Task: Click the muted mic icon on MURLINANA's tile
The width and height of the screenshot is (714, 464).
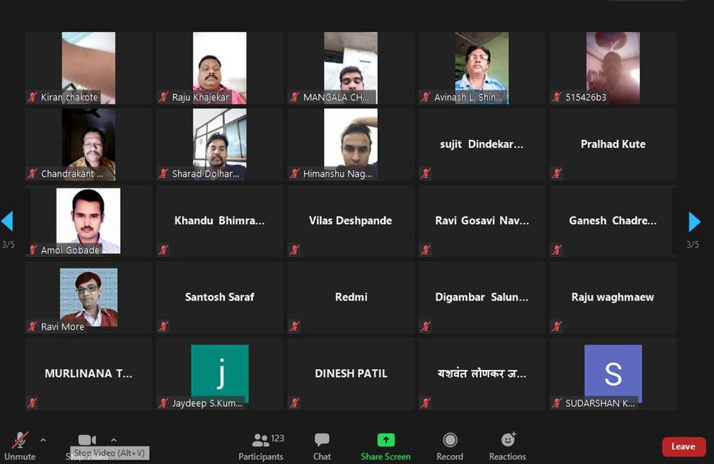Action: (x=32, y=403)
